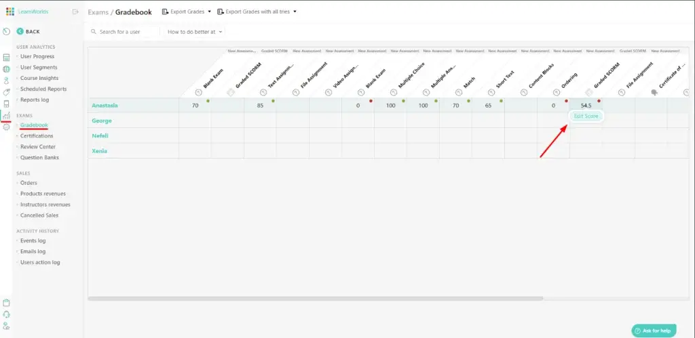Viewport: 695px width, 338px height.
Task: Open Scheduled Reports in sidebar
Action: point(43,89)
